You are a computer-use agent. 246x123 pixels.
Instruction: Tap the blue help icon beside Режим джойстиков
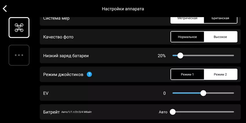pos(89,74)
